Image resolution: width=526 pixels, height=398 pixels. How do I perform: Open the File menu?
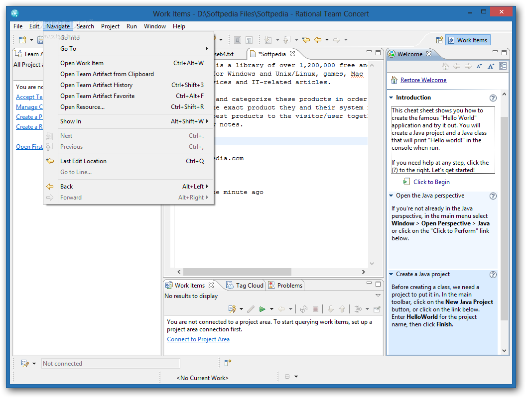pos(18,26)
